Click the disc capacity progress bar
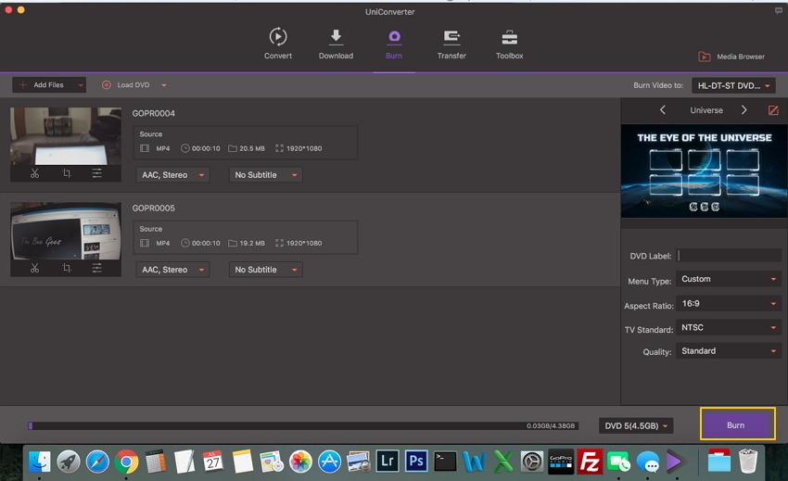The image size is (788, 481). [303, 425]
